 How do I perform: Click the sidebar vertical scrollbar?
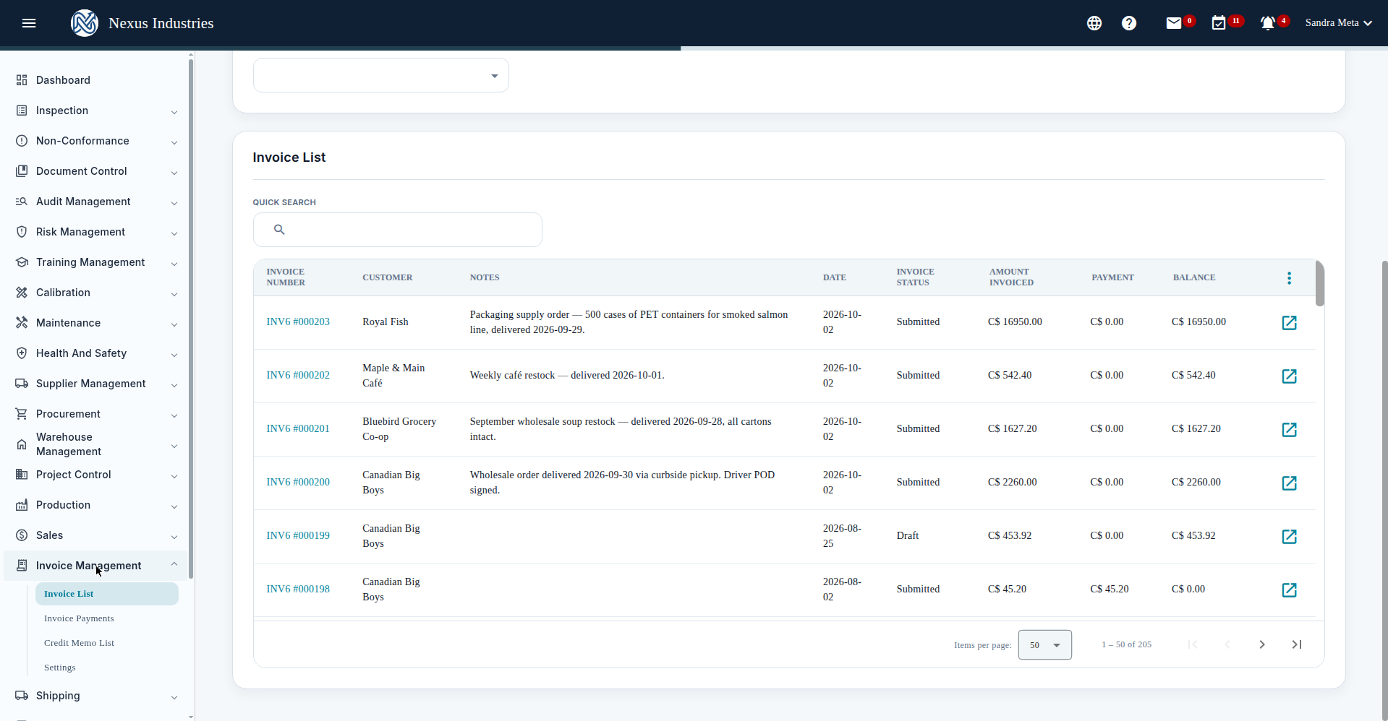[191, 318]
